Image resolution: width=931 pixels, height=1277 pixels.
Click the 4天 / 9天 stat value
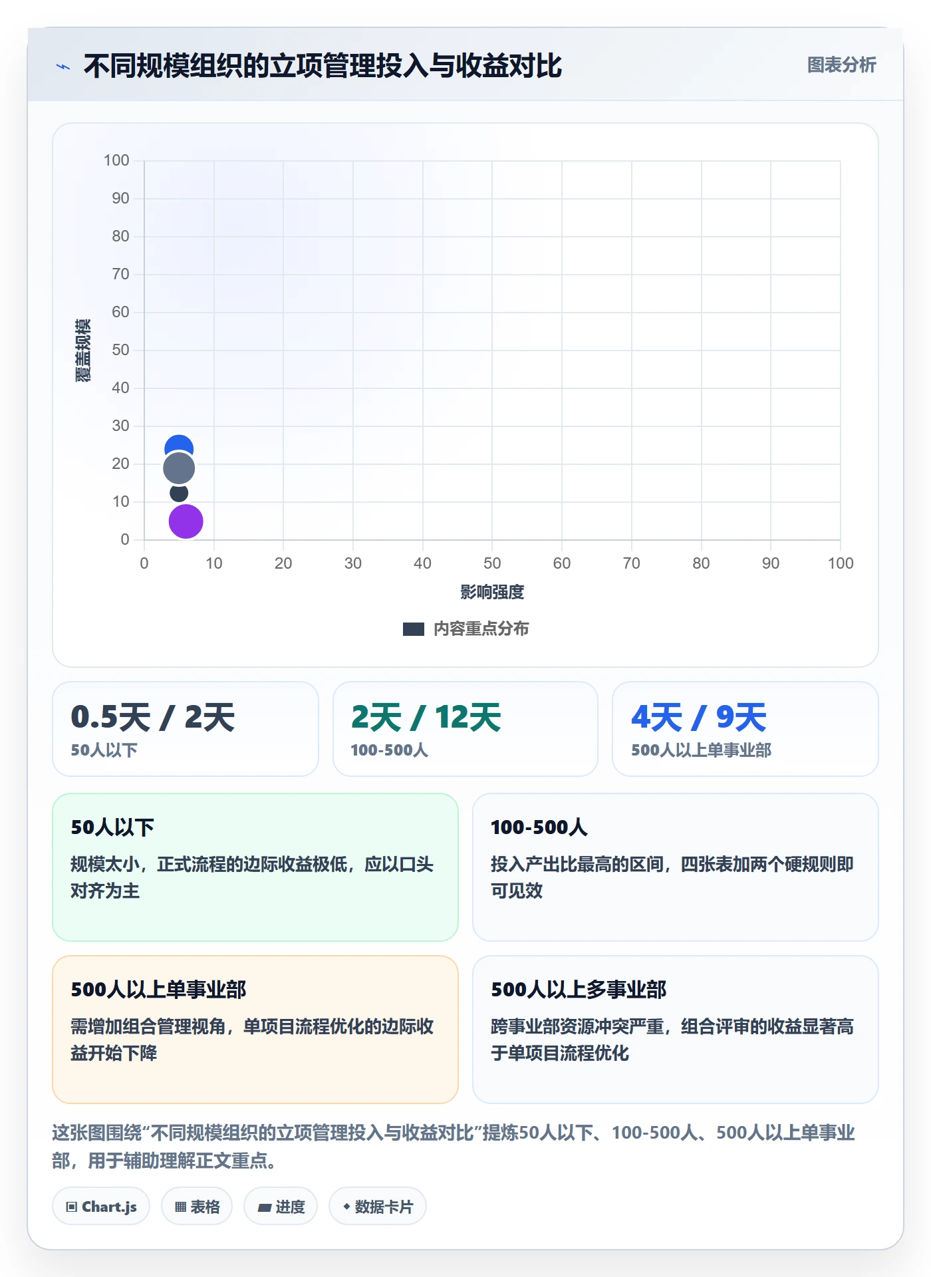tap(699, 717)
